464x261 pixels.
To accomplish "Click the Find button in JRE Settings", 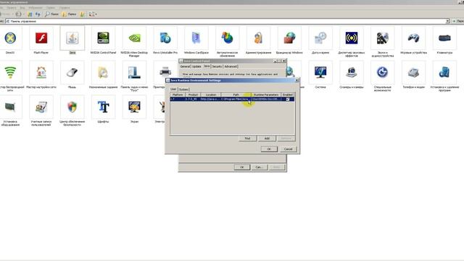I will coord(247,138).
